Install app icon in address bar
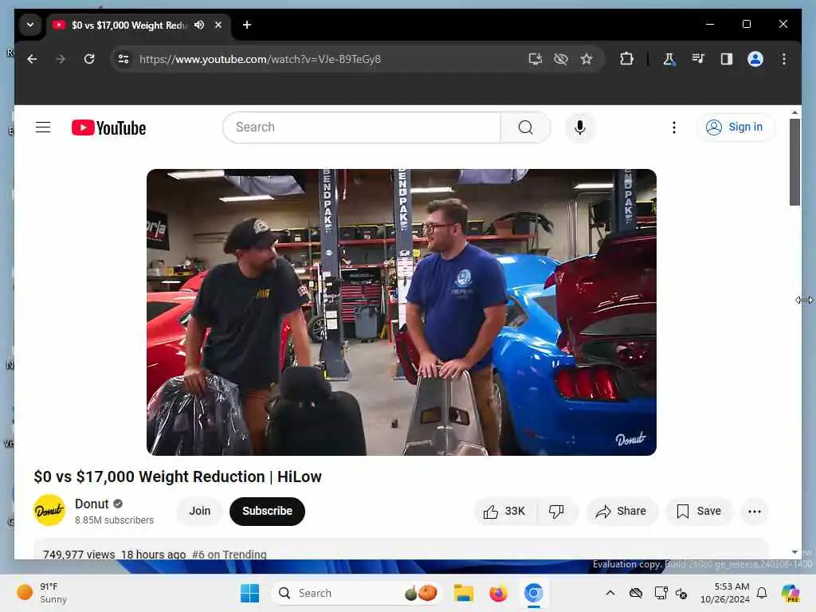 [x=535, y=59]
